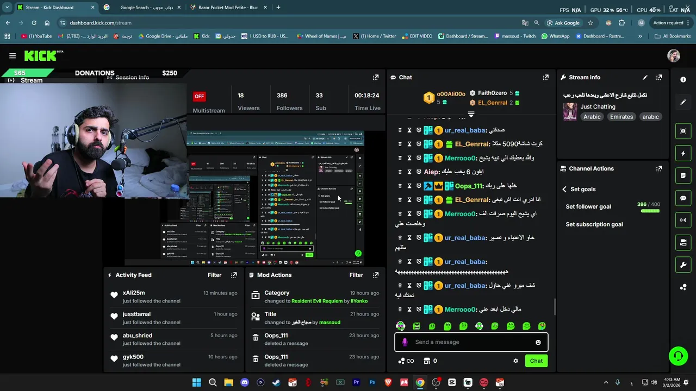Open the Chrome tab search dropdown

7,8
